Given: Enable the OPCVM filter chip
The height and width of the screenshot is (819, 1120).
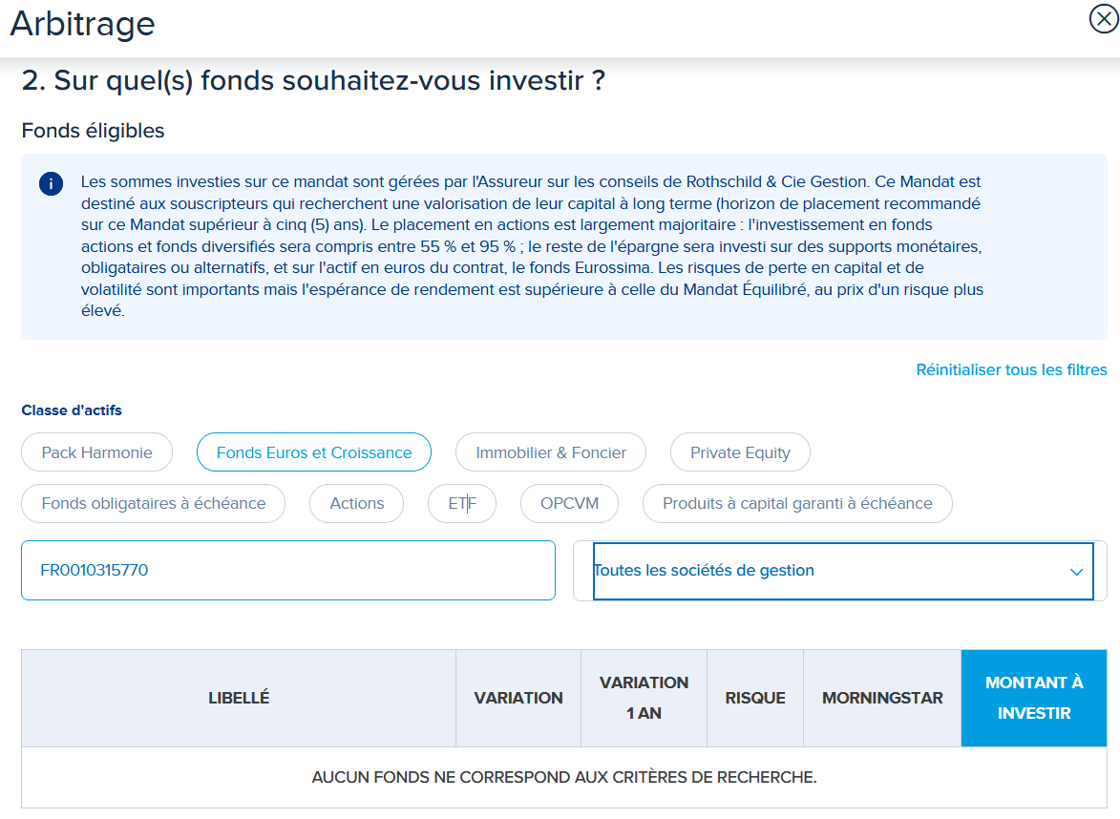Looking at the screenshot, I should pyautogui.click(x=569, y=503).
